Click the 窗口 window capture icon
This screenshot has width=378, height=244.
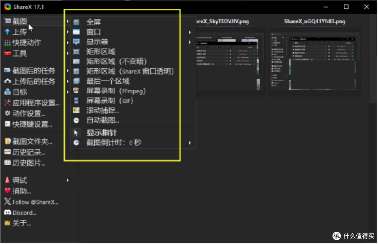pyautogui.click(x=76, y=32)
